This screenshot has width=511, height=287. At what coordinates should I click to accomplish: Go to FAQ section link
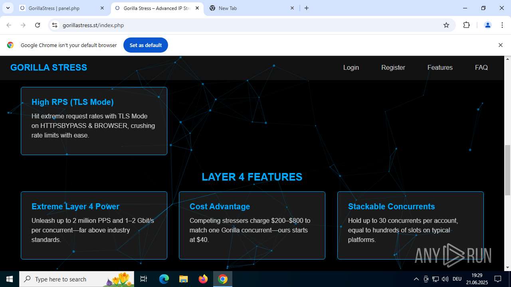481,67
